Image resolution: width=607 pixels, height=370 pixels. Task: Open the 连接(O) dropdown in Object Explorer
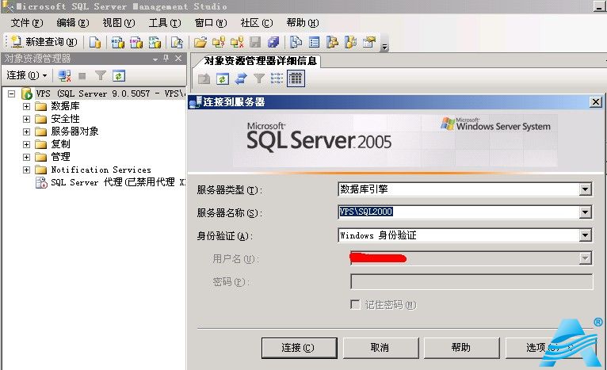(x=27, y=75)
